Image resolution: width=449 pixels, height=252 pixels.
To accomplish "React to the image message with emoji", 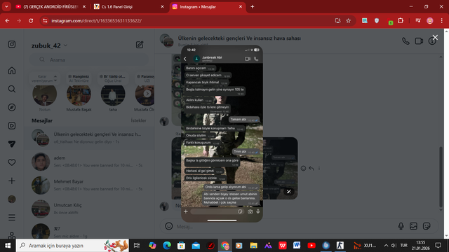I will click(x=303, y=168).
